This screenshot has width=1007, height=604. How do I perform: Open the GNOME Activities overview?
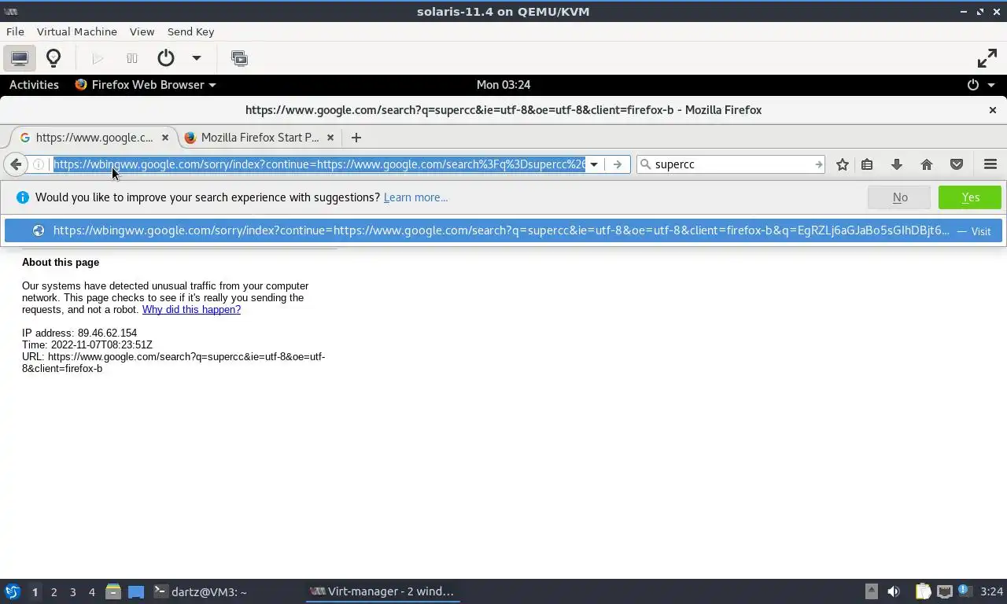tap(34, 85)
